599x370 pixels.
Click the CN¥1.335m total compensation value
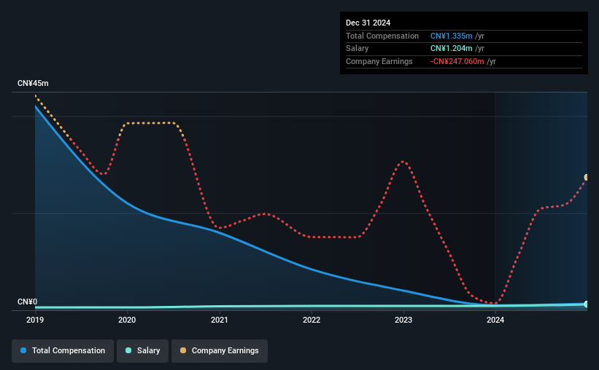(x=451, y=36)
